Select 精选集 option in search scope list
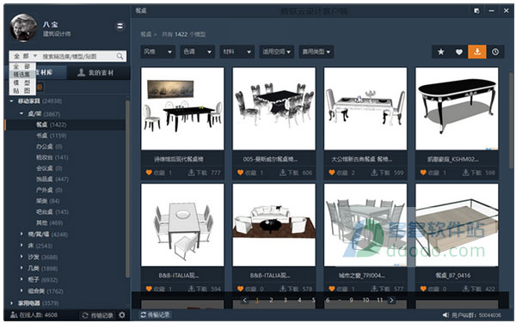Screen dimensions: 516x323 coord(21,75)
